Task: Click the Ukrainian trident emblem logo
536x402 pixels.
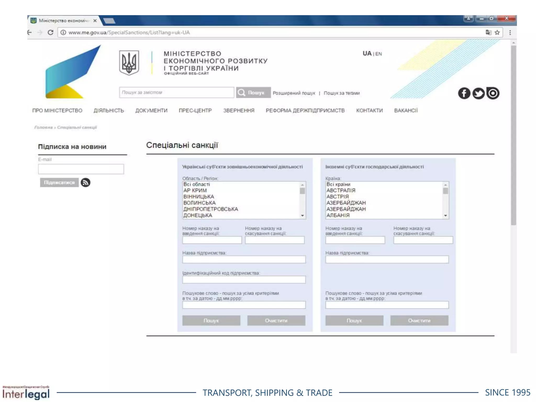Action: 129,63
